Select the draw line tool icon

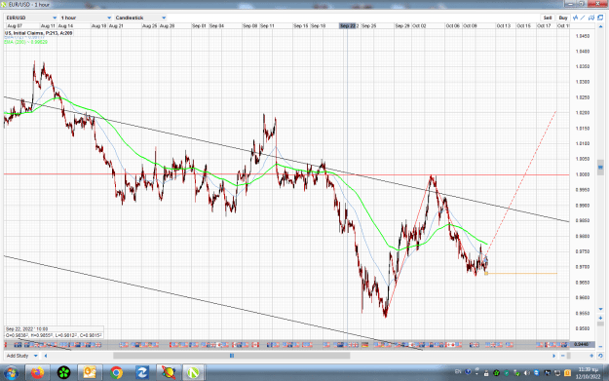(583, 18)
